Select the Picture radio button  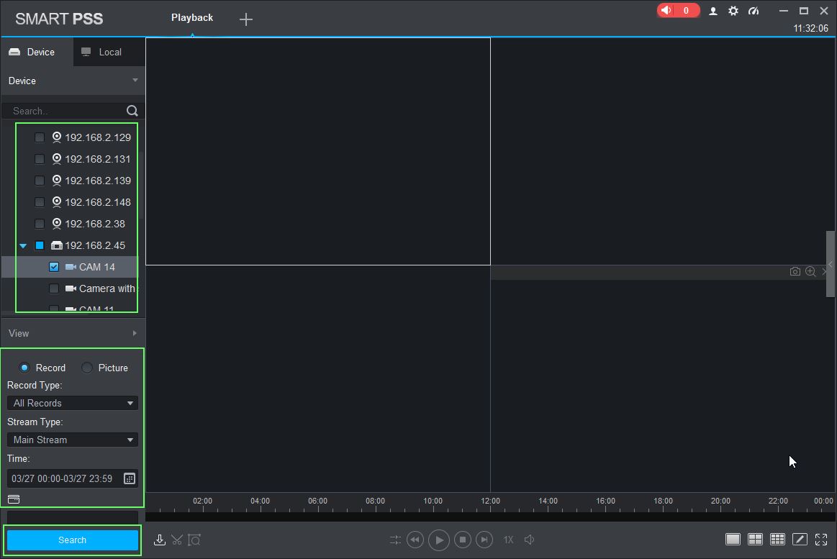87,368
